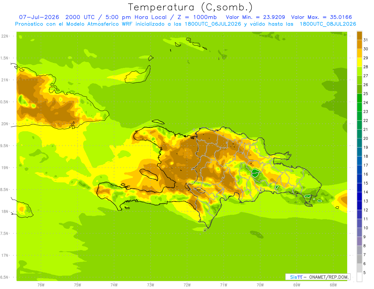374x289 pixels.
Task: Click the "71W" longitude label
Action: (x=223, y=285)
